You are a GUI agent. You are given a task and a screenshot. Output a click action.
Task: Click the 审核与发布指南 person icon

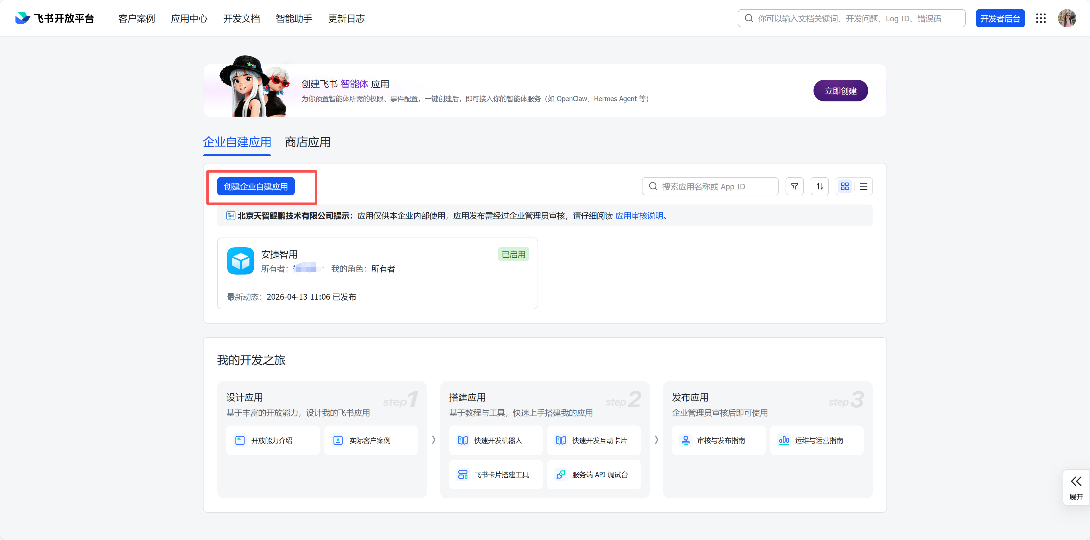tap(686, 440)
